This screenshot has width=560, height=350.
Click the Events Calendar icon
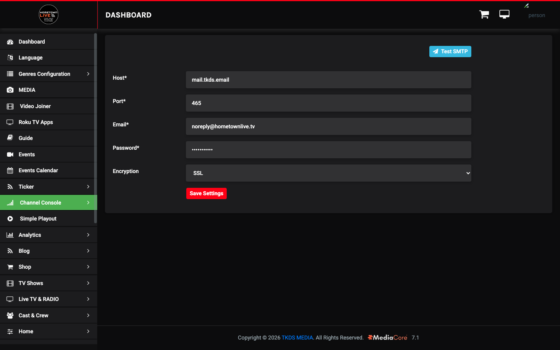click(10, 170)
